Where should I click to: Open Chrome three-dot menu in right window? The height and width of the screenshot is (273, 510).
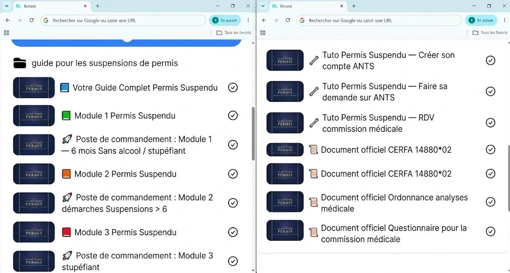click(505, 20)
